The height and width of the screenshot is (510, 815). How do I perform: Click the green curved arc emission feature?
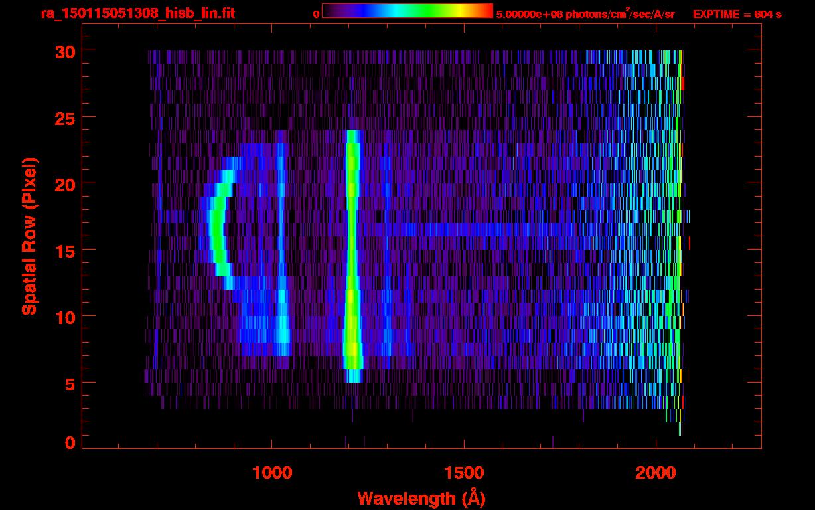coord(216,226)
